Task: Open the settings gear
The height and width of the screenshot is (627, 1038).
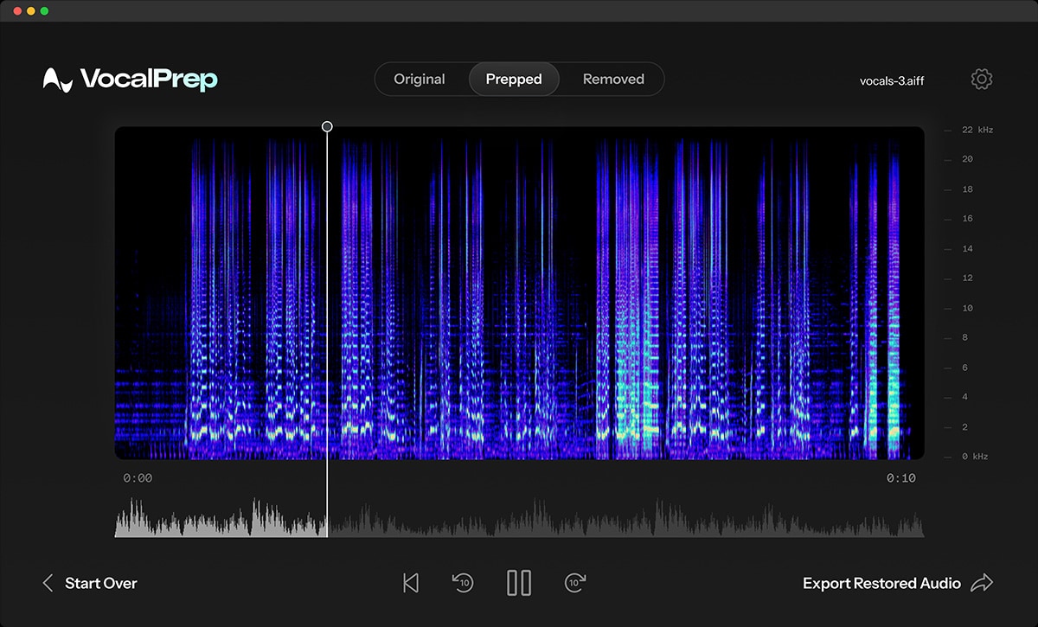Action: pyautogui.click(x=982, y=79)
